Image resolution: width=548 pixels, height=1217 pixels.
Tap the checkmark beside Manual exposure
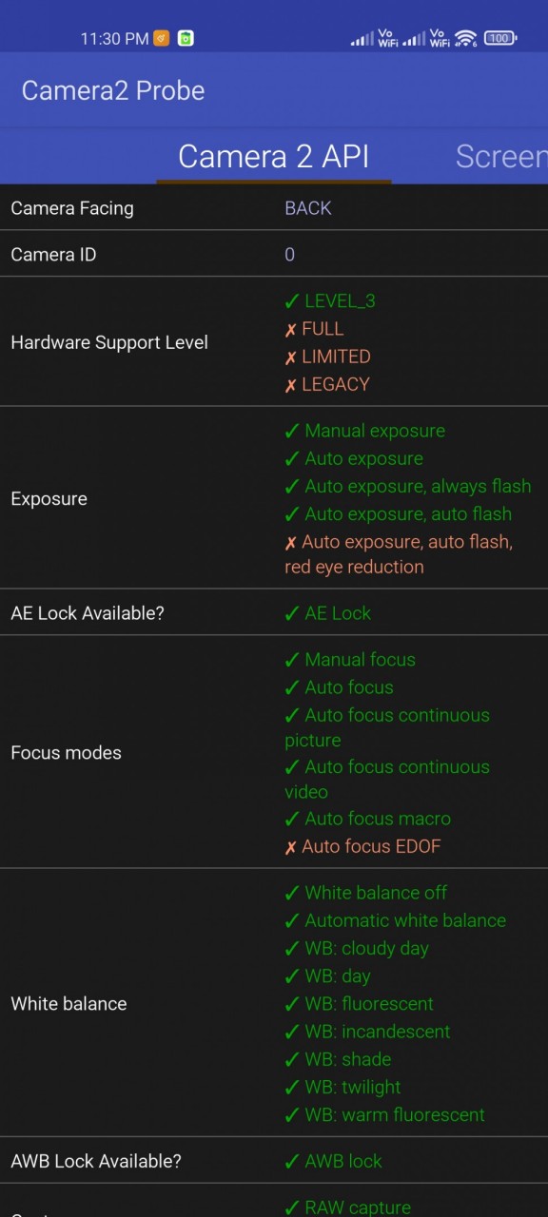292,432
